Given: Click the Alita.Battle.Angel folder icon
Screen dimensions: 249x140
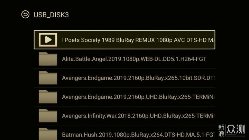Looking at the screenshot, I should click(x=48, y=59).
